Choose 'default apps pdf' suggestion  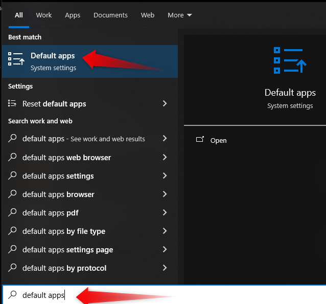[90, 213]
